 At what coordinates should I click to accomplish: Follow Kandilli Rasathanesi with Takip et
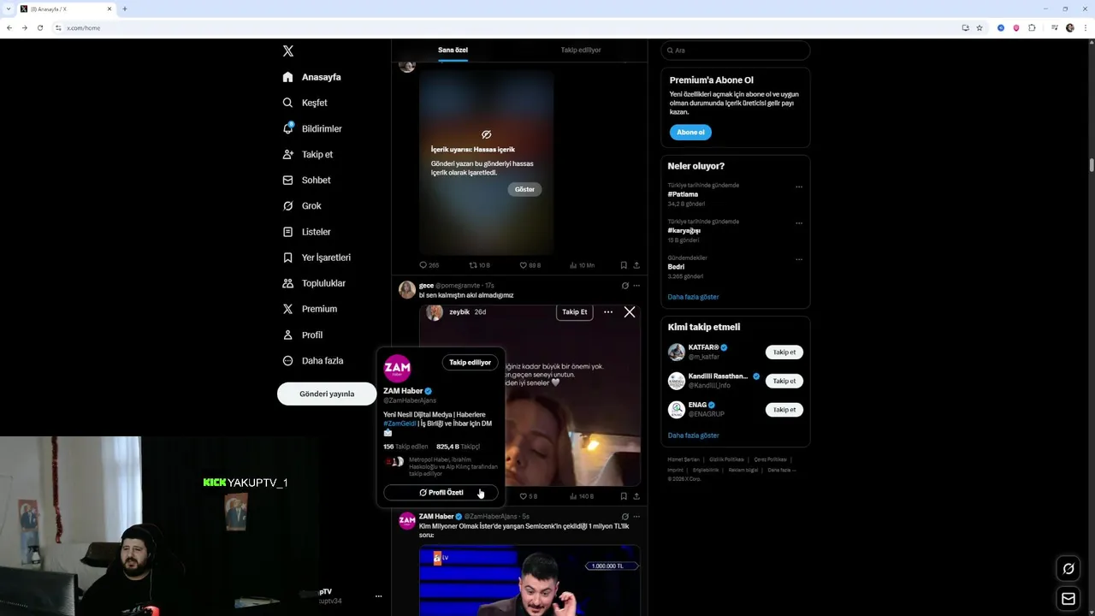[784, 381]
